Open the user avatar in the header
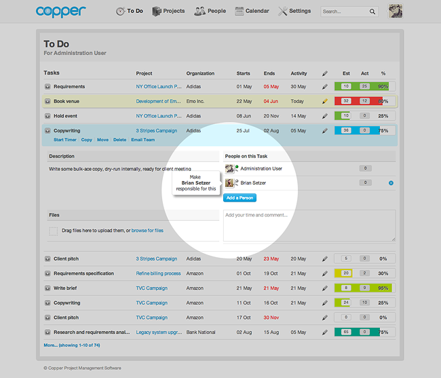This screenshot has height=378, width=441. 395,11
